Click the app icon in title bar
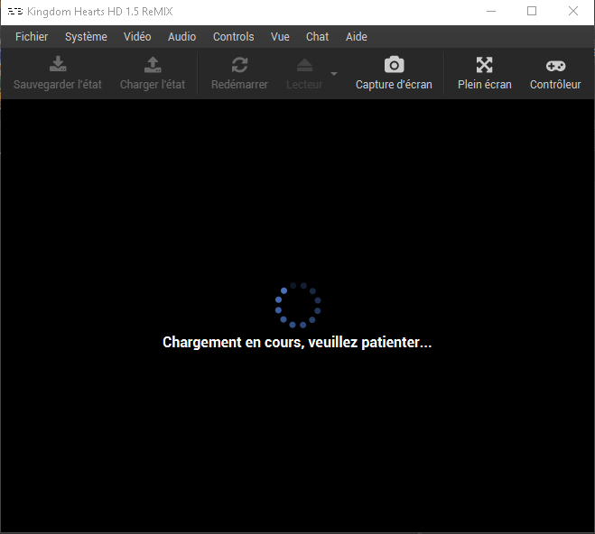Viewport: 595px width, 534px height. [x=15, y=12]
